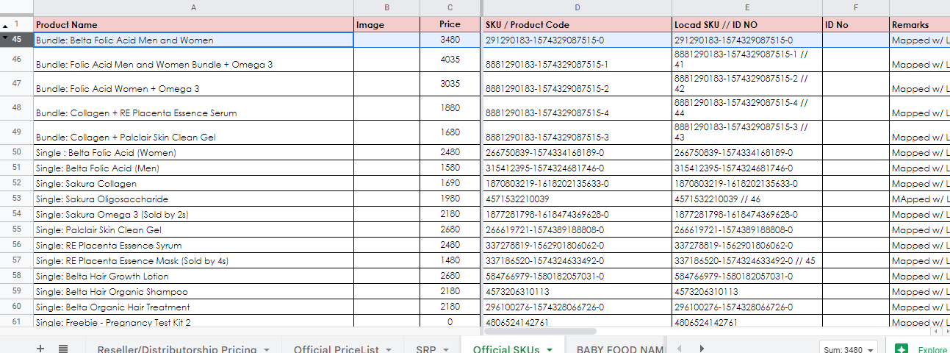Select cell Bundle: Belta Folic Acid Men and Women
This screenshot has height=353, width=950.
[193, 40]
